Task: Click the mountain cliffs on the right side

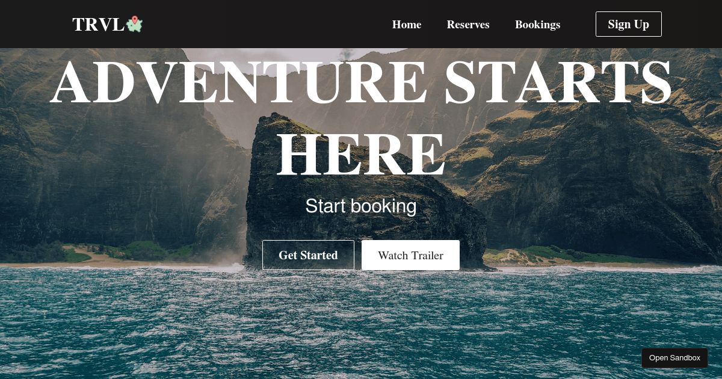Action: (x=602, y=180)
